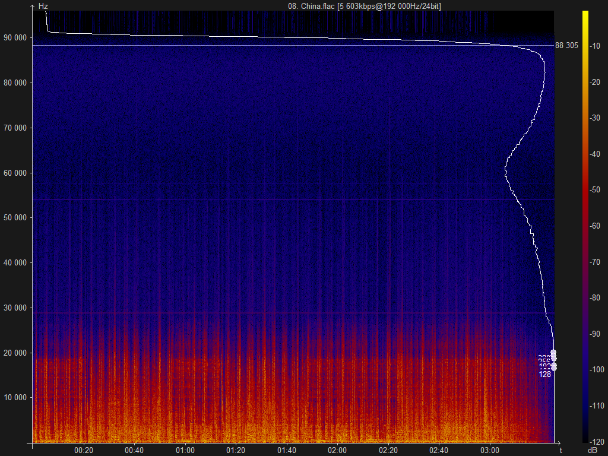Click the -10 dB scale value
The image size is (608, 456).
tap(595, 46)
